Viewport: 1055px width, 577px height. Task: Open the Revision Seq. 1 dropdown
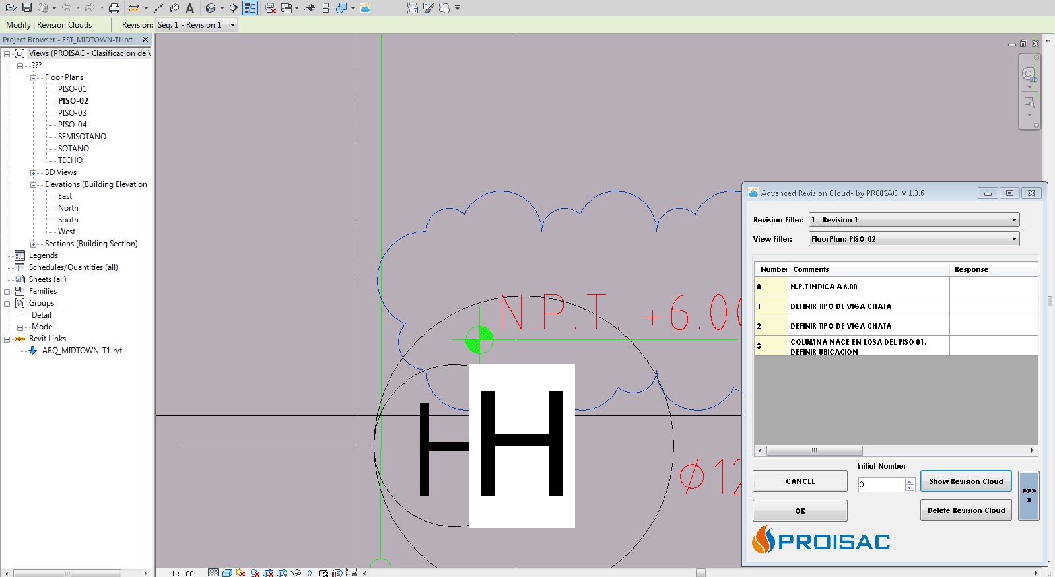point(197,25)
